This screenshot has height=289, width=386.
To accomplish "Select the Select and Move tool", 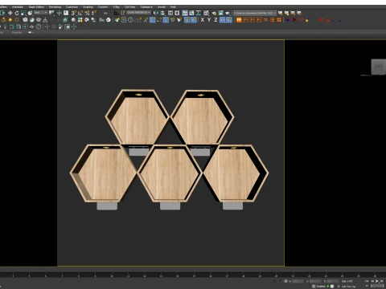I will [10, 13].
